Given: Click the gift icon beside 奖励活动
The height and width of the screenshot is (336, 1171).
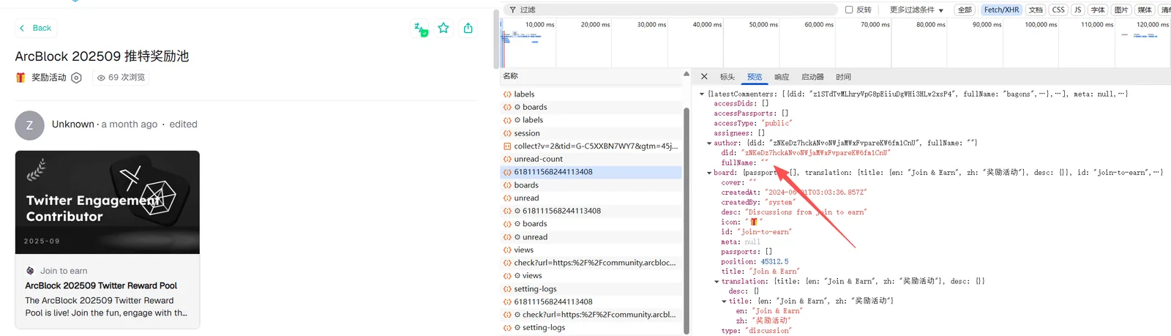Looking at the screenshot, I should pos(20,78).
